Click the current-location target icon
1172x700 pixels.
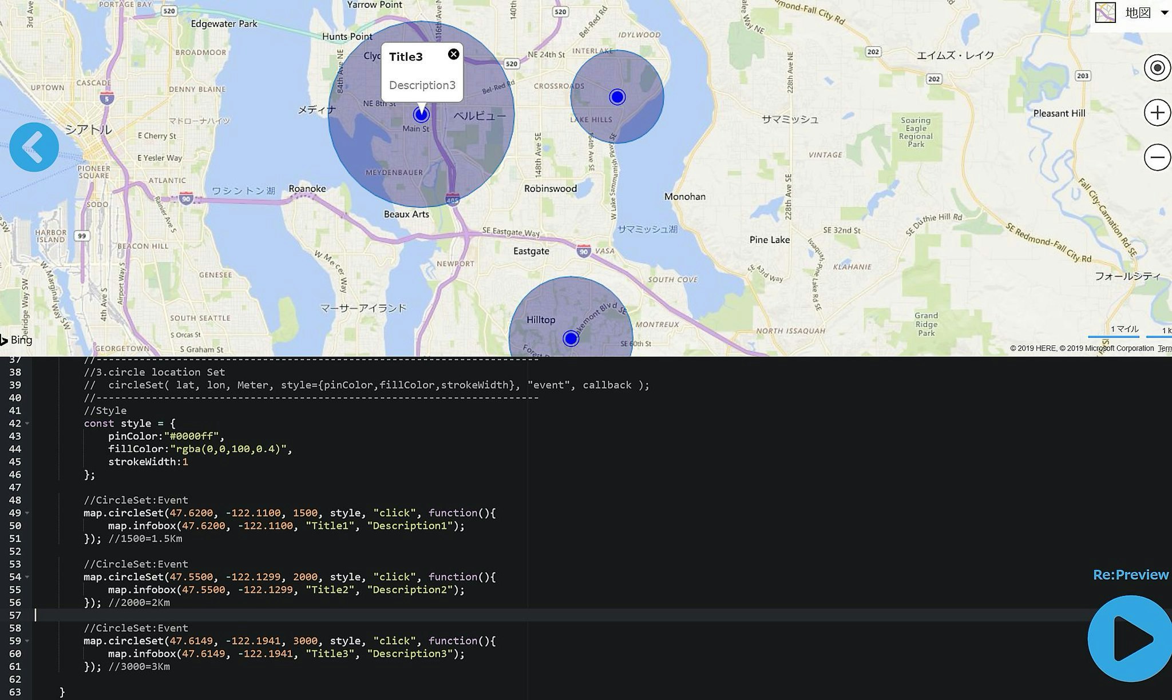[1158, 67]
